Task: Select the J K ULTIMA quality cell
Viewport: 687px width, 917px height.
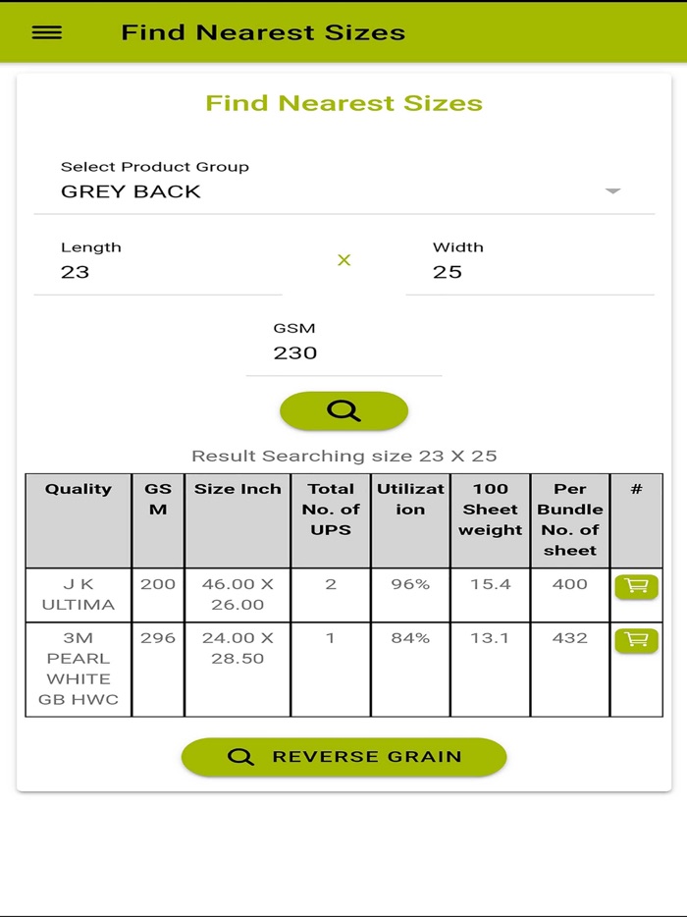Action: click(79, 594)
